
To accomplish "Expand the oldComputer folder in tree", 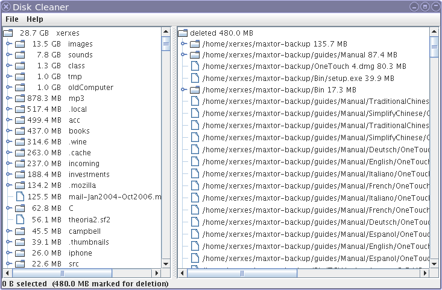I will (9, 88).
